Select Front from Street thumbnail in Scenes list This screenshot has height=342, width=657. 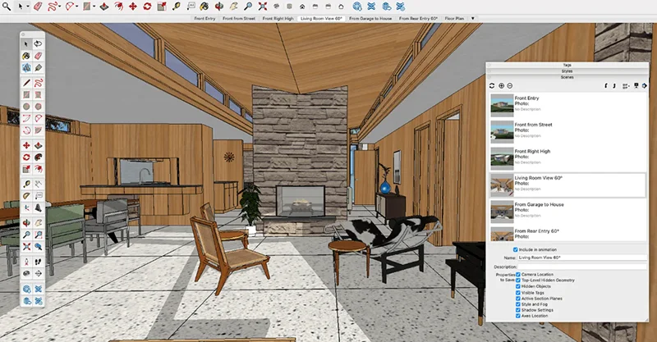click(x=502, y=131)
